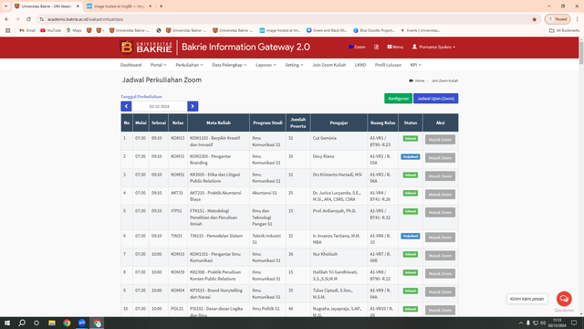Click Masuk Zoom for Berpikir Kreatif row

pyautogui.click(x=440, y=140)
